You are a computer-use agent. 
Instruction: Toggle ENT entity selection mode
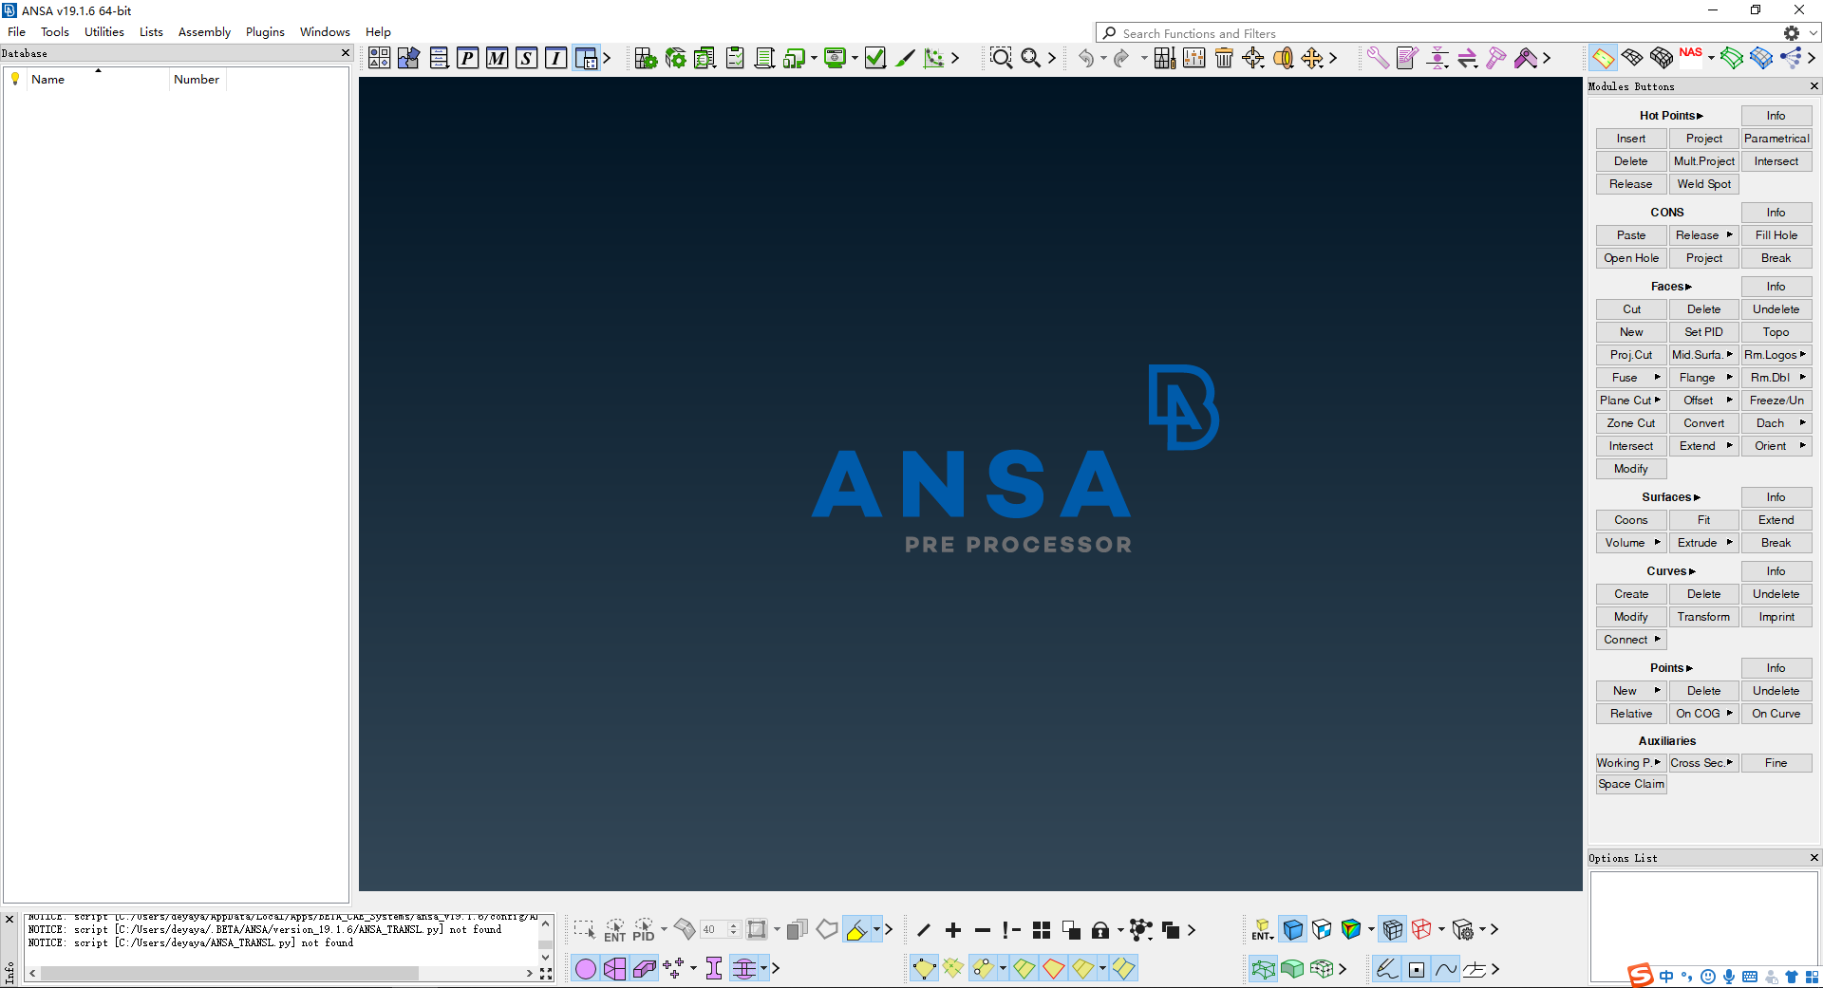click(x=614, y=931)
